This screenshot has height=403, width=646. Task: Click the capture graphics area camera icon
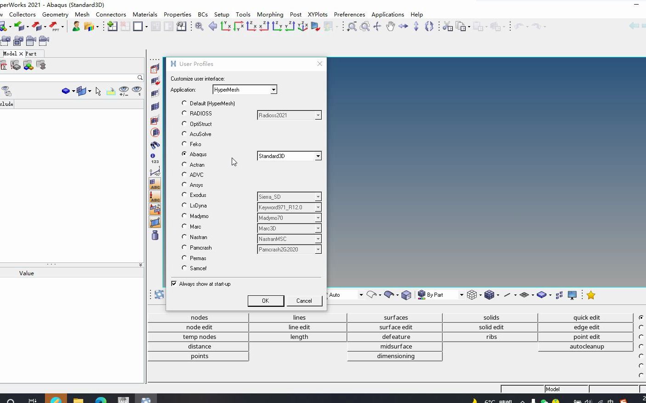18,41
